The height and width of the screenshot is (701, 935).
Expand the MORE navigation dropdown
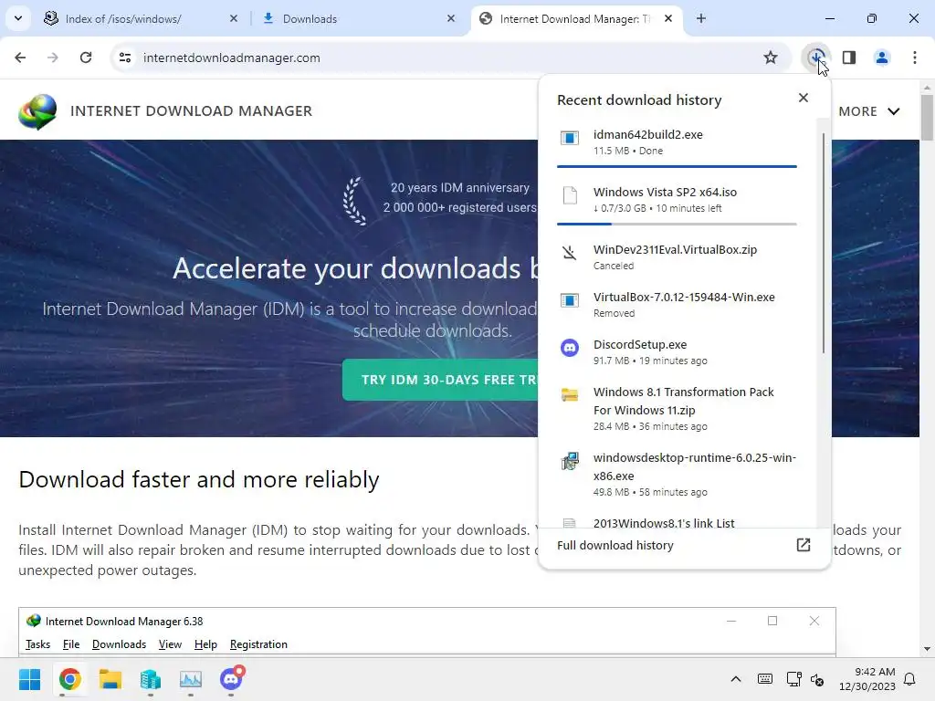[869, 111]
